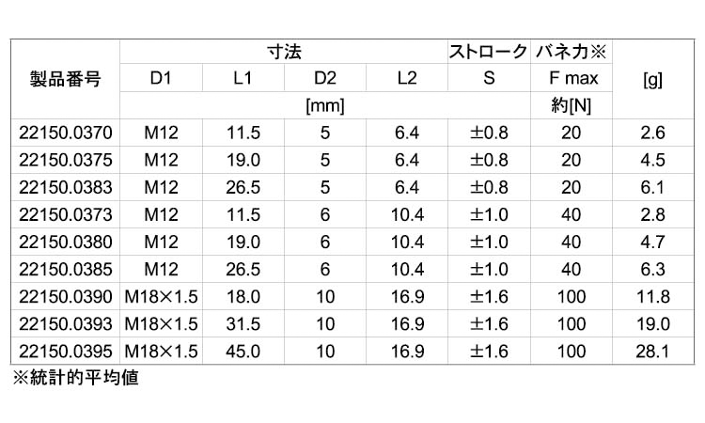Screen dimensions: 705x423
Task: Click the L2 column header
Action: pyautogui.click(x=407, y=78)
